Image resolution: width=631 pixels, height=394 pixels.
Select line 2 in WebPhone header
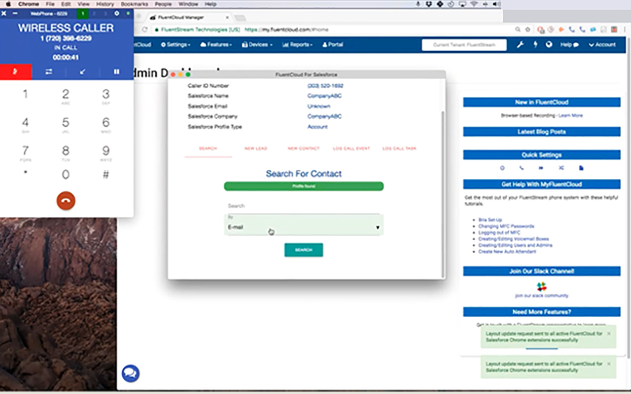94,13
